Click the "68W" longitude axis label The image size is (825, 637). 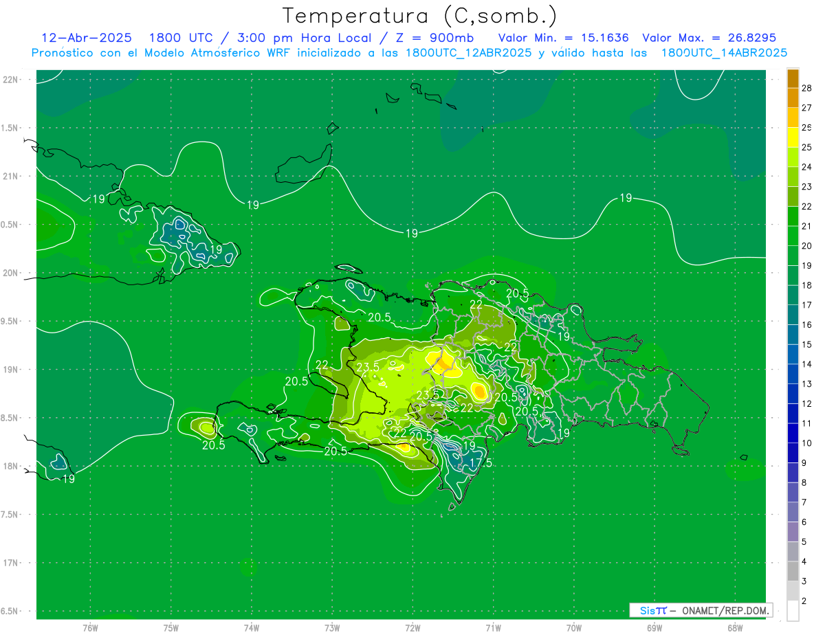pyautogui.click(x=735, y=628)
